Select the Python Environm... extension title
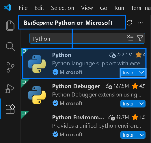Viewport: 151px width, 143px height. coord(78,117)
